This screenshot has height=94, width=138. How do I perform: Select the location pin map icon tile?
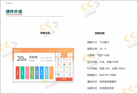tap(70, 70)
